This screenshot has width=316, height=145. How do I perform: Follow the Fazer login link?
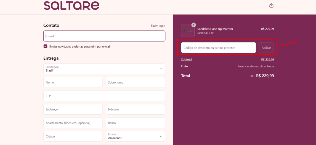158,26
